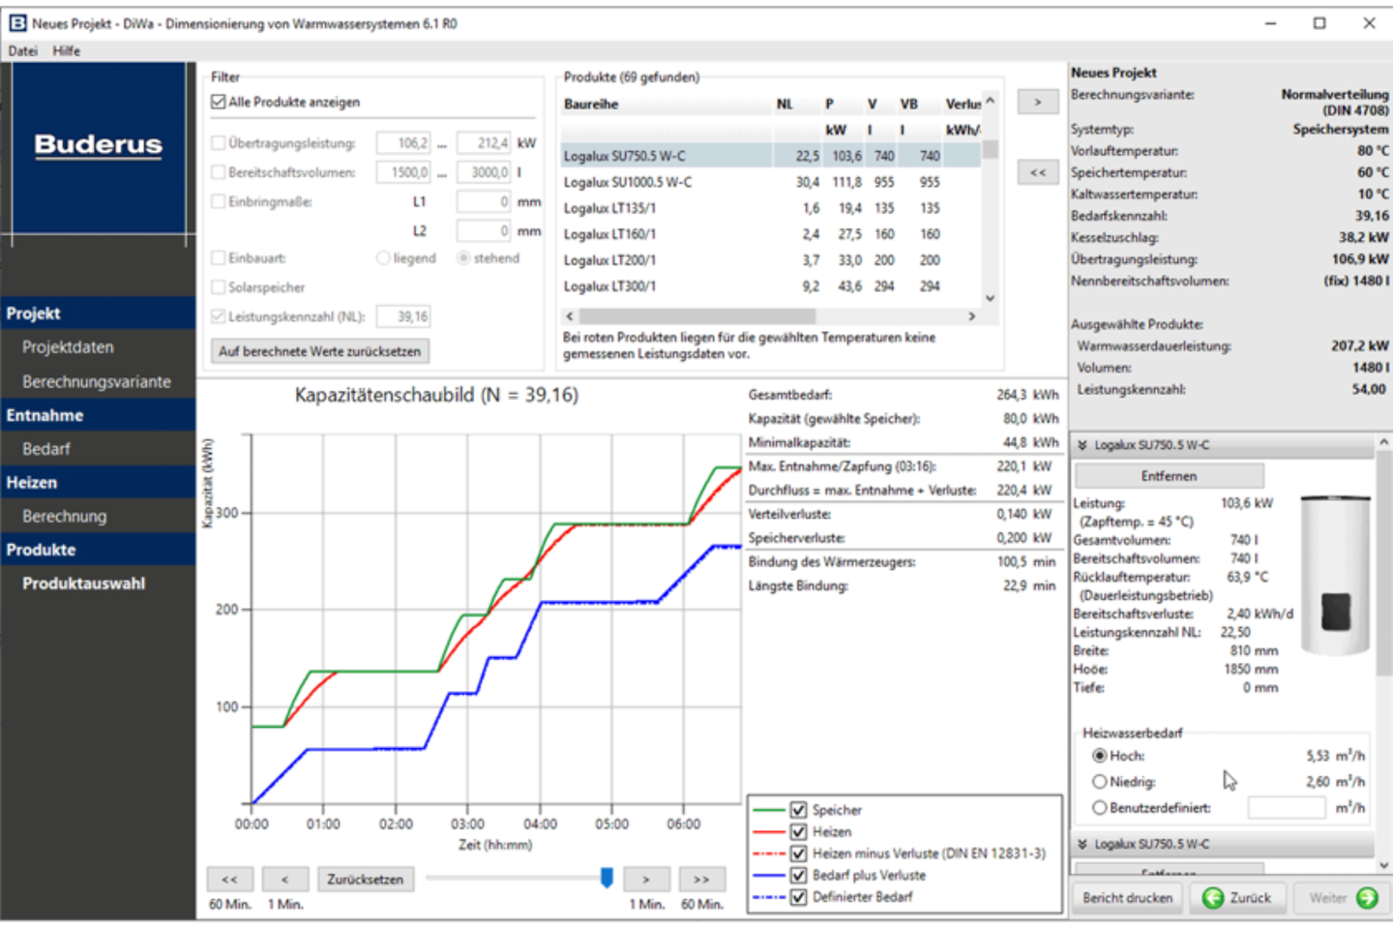The height and width of the screenshot is (929, 1393).
Task: Open the Hilfe menu
Action: coord(67,51)
